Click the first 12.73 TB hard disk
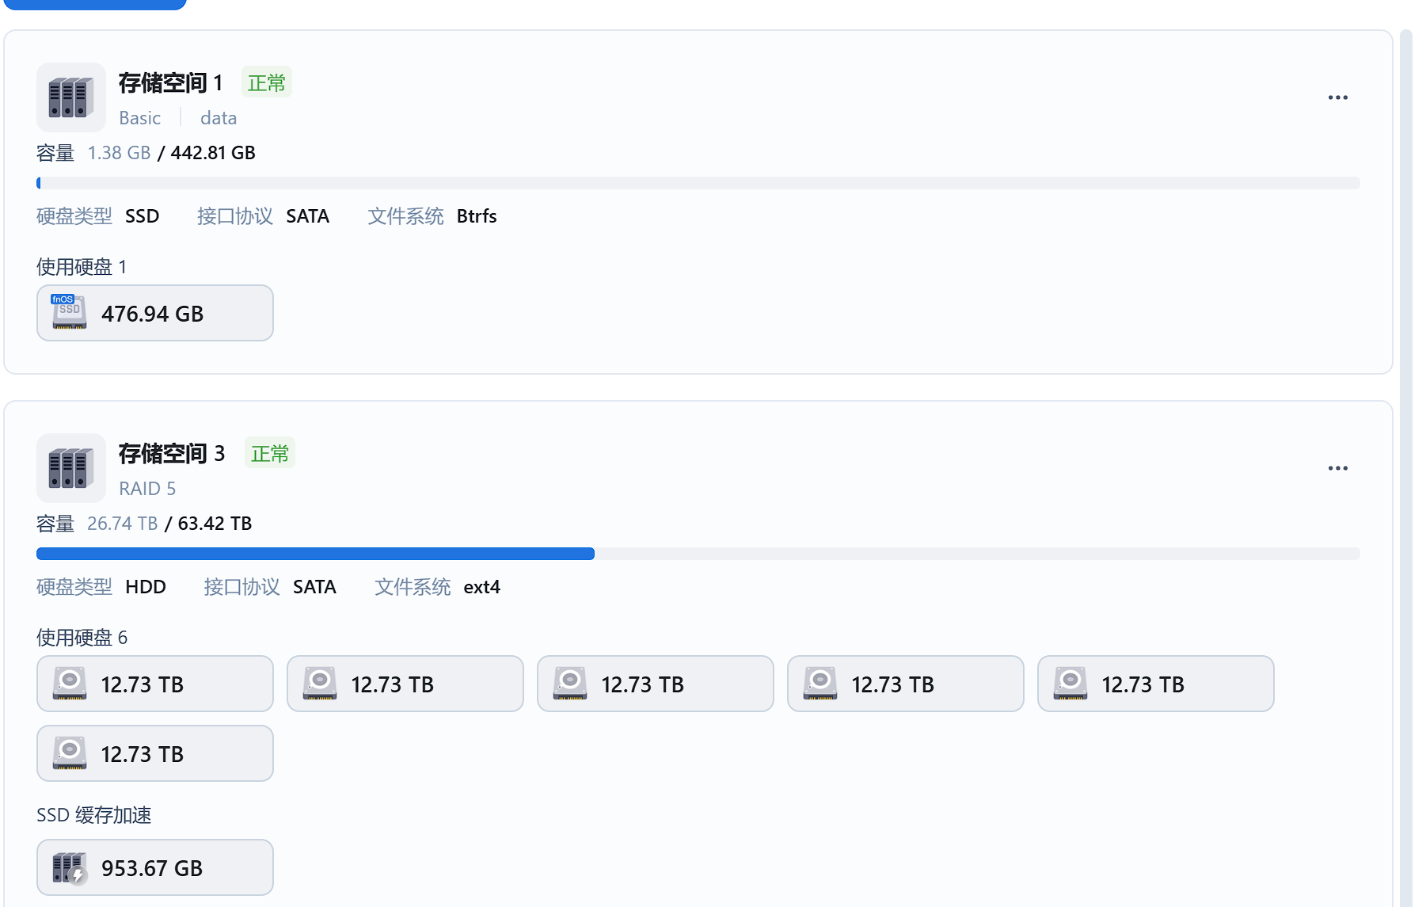Image resolution: width=1426 pixels, height=907 pixels. coord(155,684)
